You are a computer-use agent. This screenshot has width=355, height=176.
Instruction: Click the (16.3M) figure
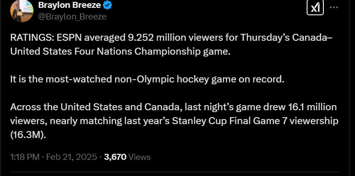pyautogui.click(x=28, y=135)
